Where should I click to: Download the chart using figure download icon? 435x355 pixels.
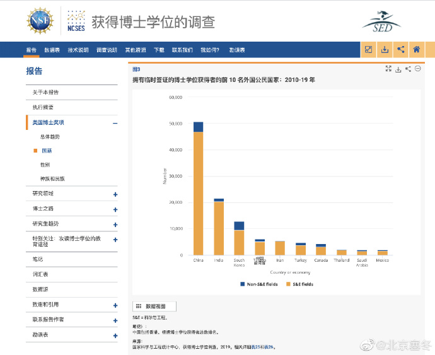point(398,69)
